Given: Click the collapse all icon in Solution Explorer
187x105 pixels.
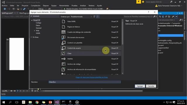Looking at the screenshot, I should tap(166, 17).
